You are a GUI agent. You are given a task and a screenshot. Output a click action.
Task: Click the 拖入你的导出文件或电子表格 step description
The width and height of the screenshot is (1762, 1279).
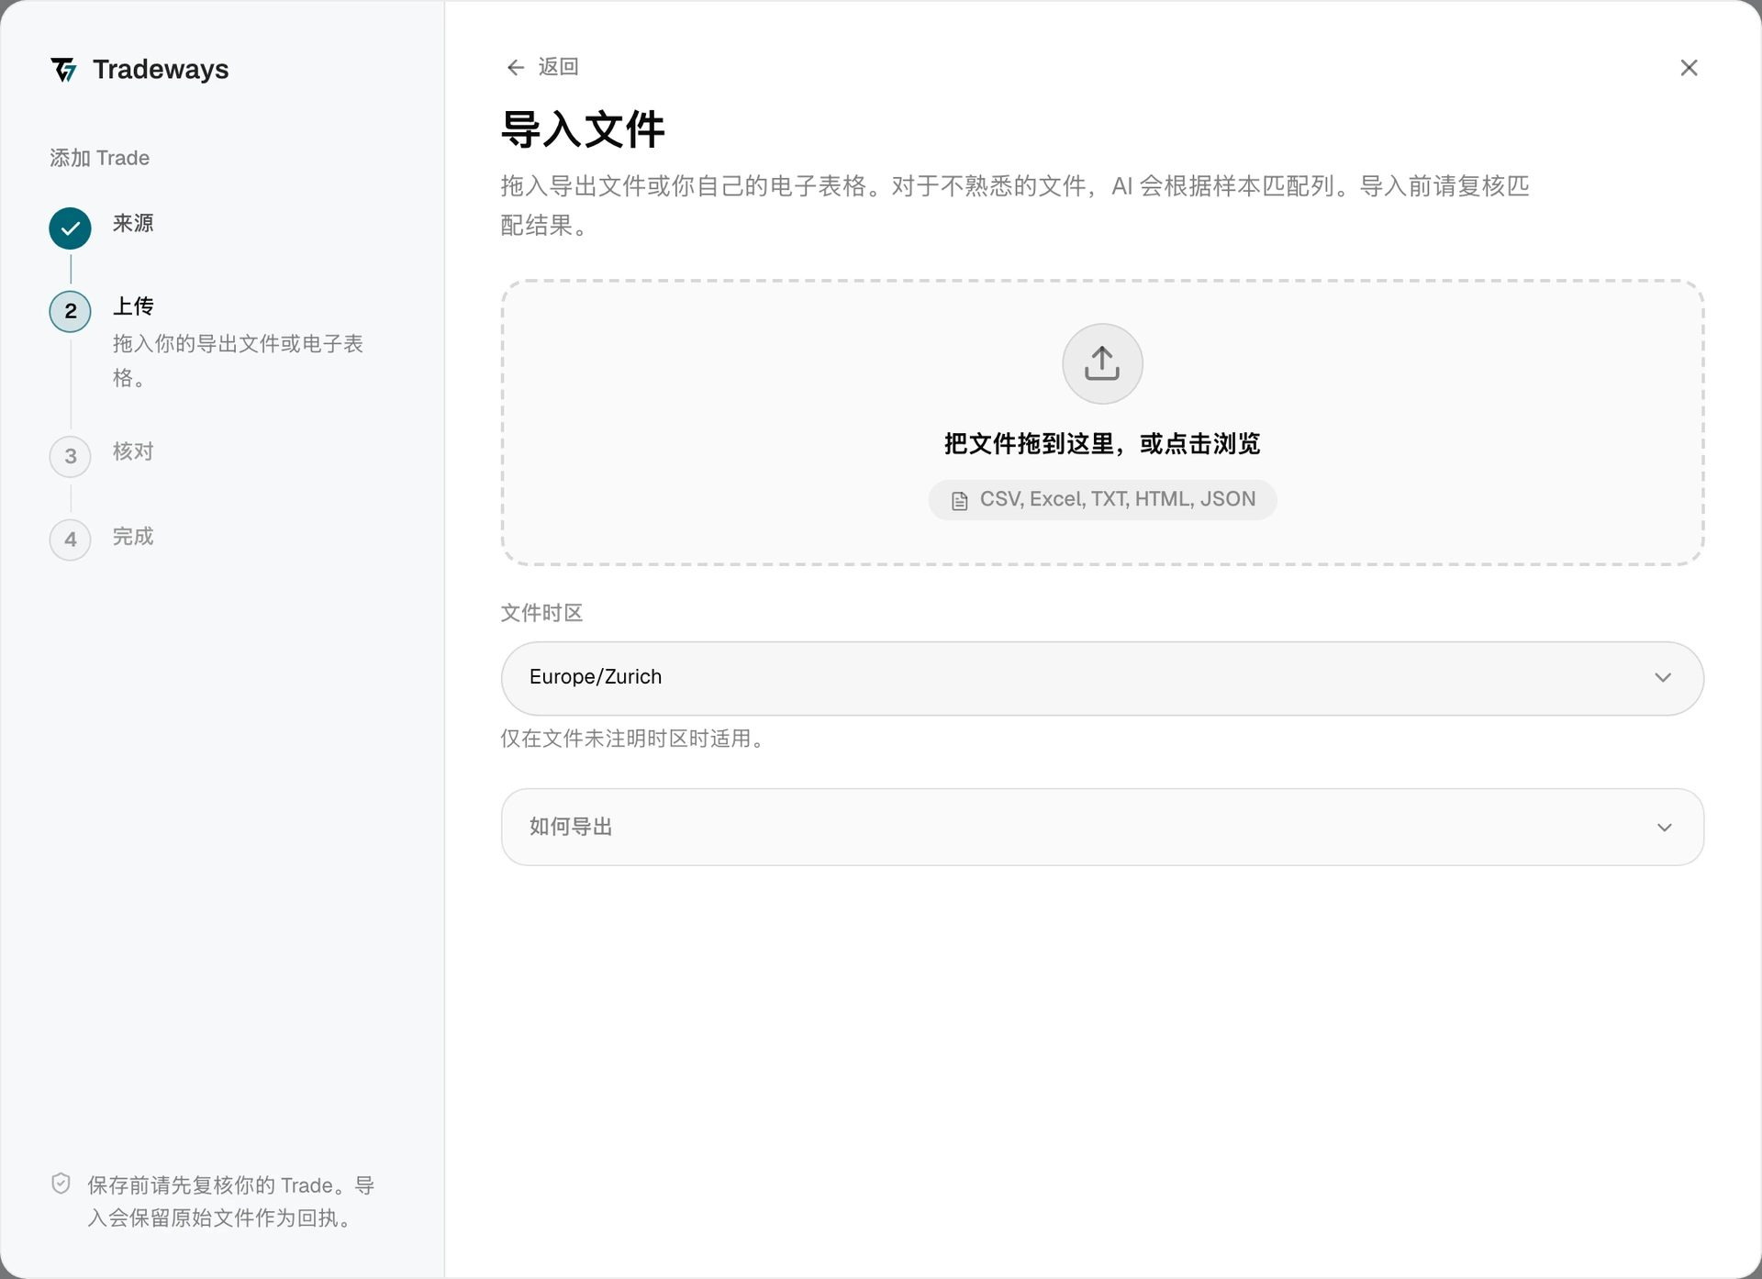click(x=239, y=361)
